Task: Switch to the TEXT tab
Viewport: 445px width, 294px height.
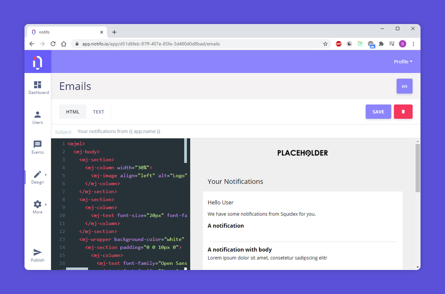Action: pos(98,112)
